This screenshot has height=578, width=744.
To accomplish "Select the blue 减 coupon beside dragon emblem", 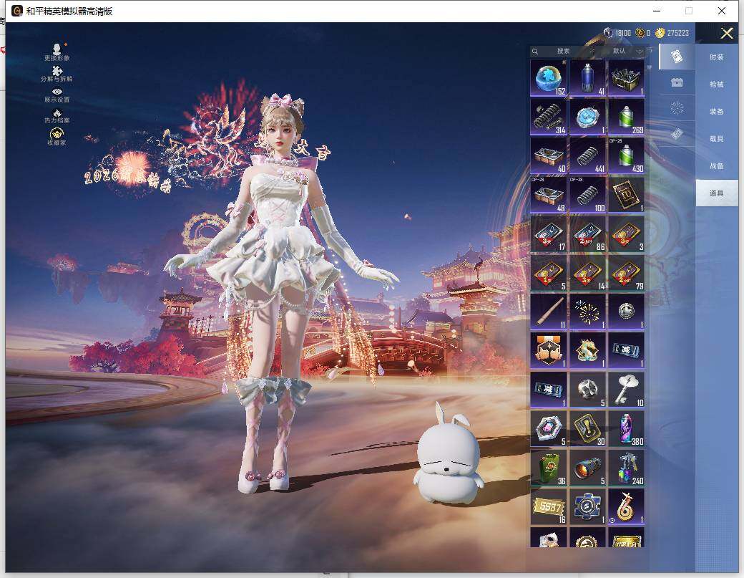I will (x=627, y=350).
